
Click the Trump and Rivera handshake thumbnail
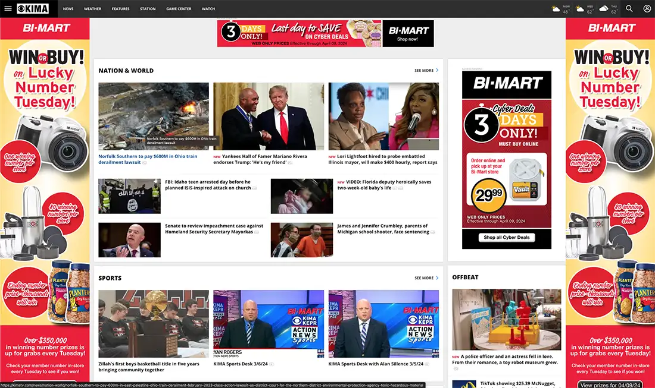coord(269,116)
